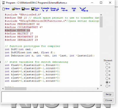Save the current program

click(x=26, y=9)
